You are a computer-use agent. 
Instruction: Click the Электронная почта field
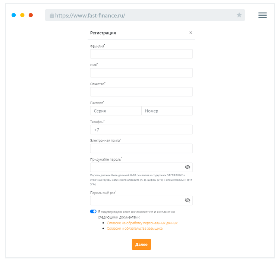(141, 149)
